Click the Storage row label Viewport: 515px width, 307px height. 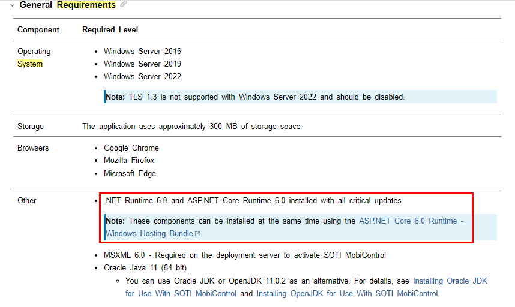31,127
